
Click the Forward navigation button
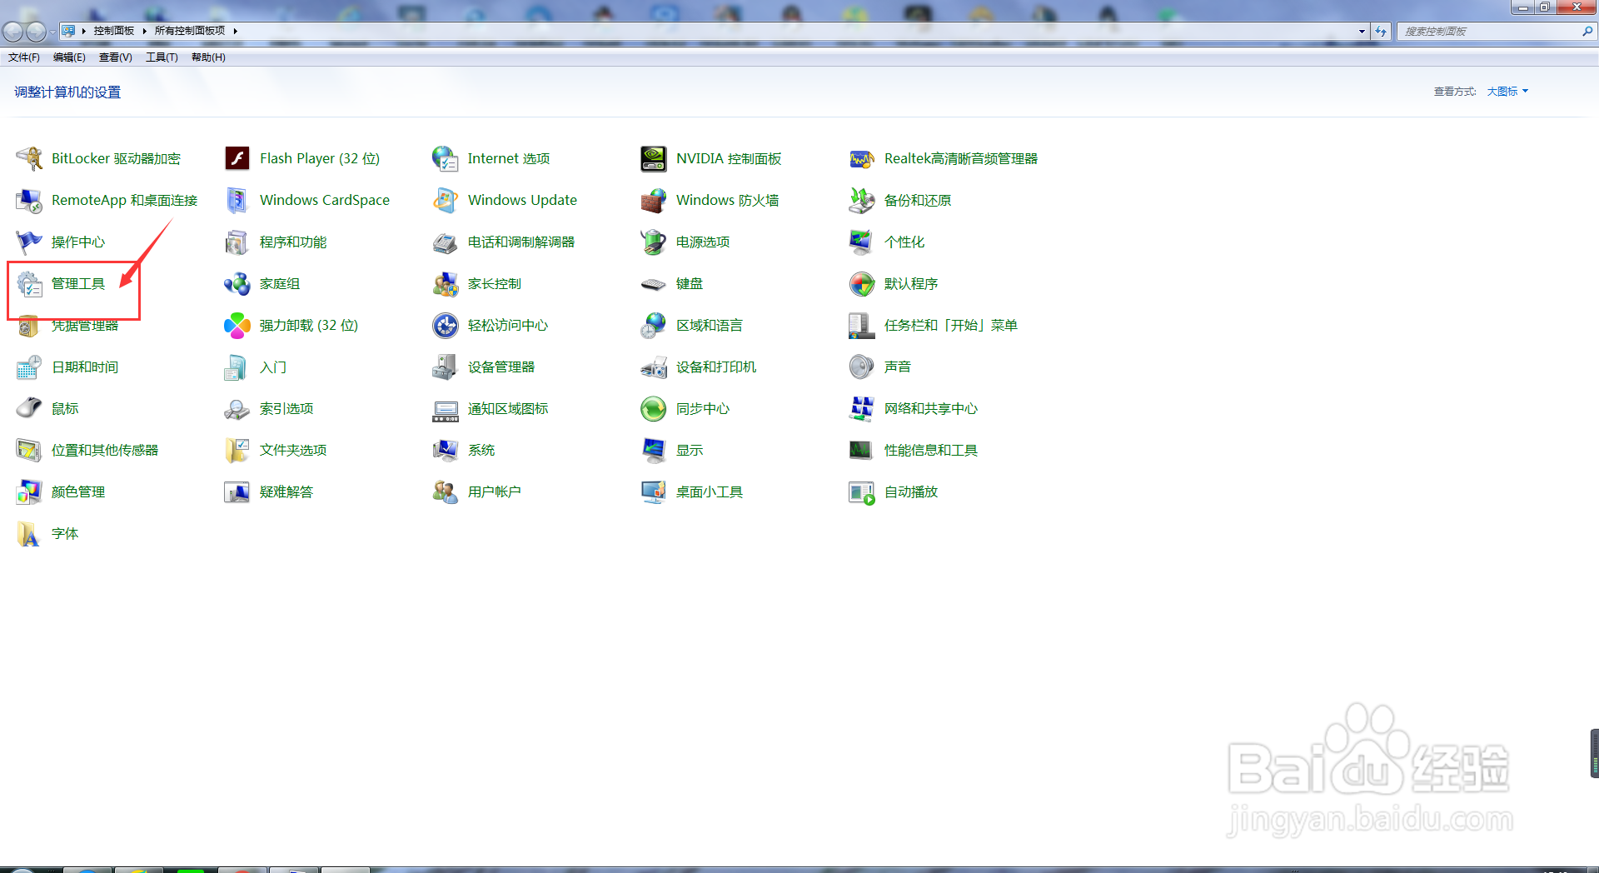(x=36, y=32)
